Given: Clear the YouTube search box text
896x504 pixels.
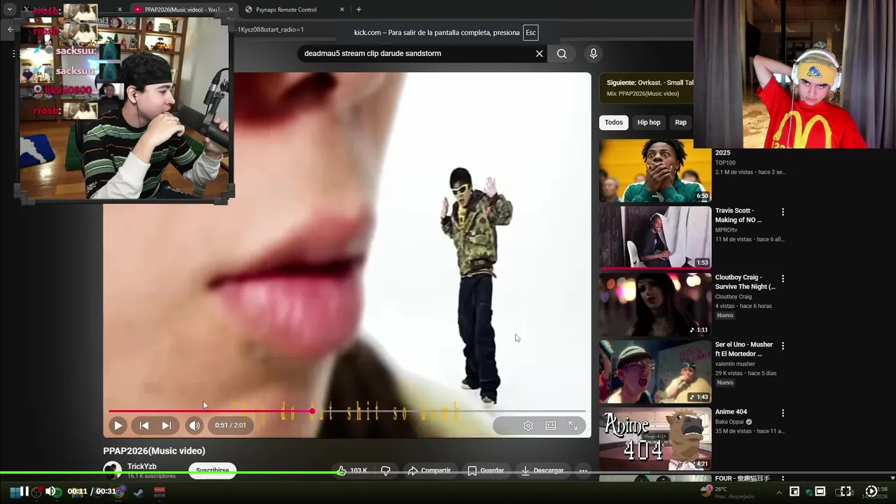Looking at the screenshot, I should 539,53.
